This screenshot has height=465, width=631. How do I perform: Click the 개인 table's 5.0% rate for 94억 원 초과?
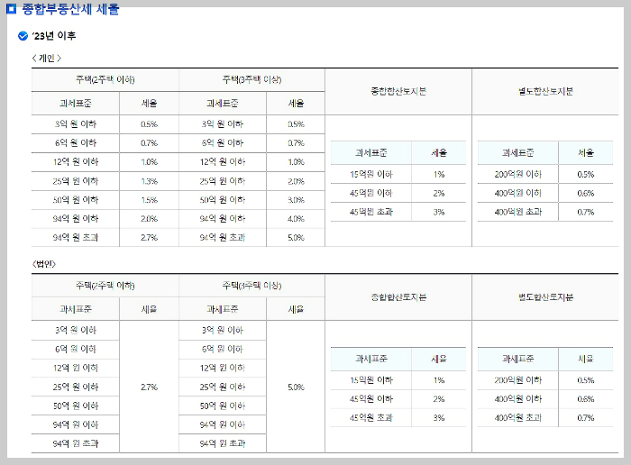coord(296,238)
